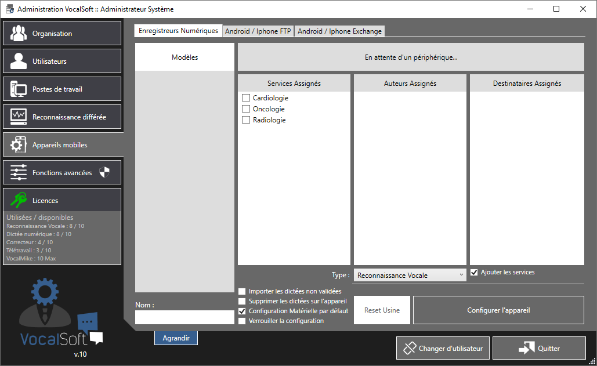This screenshot has height=366, width=597.
Task: Click the Modèles list header
Action: click(184, 57)
